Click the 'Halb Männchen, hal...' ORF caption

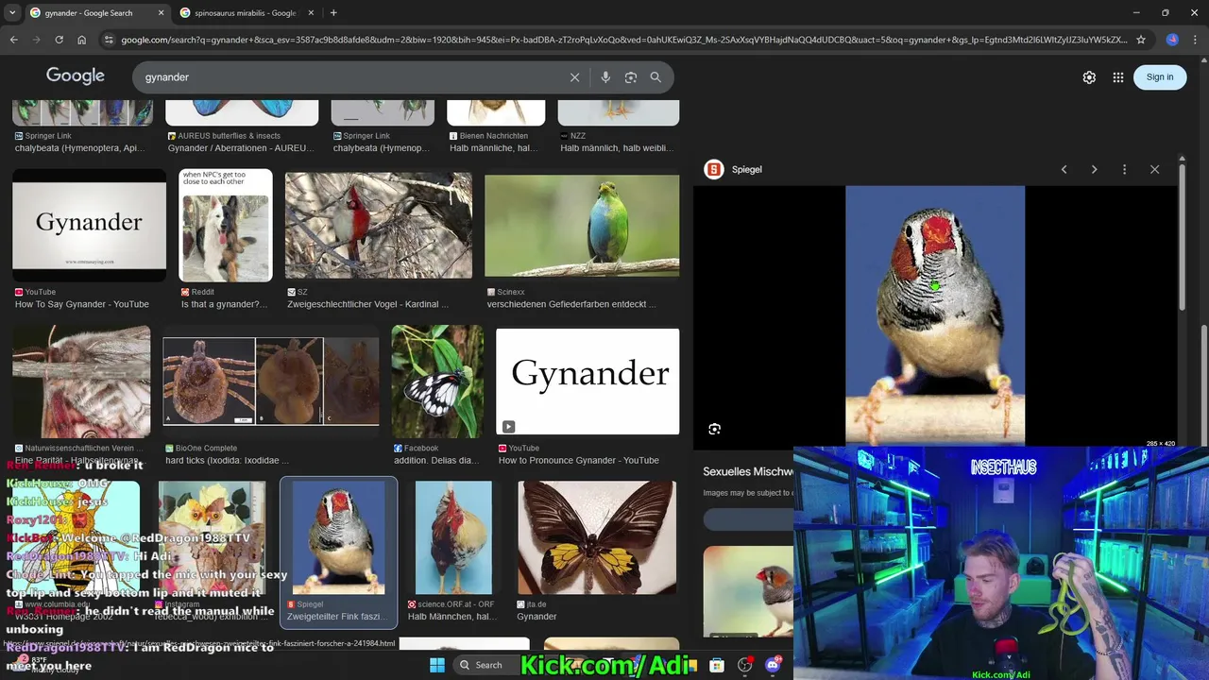tap(452, 616)
